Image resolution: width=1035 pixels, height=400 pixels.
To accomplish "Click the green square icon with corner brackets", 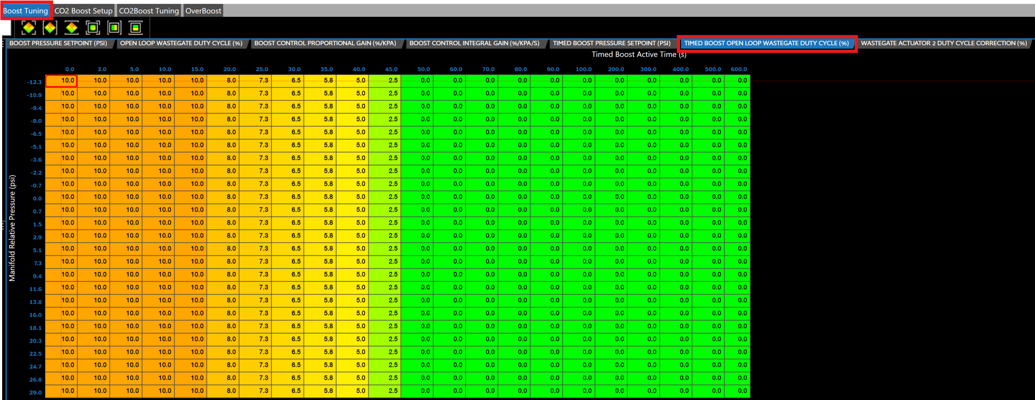I will [x=93, y=28].
